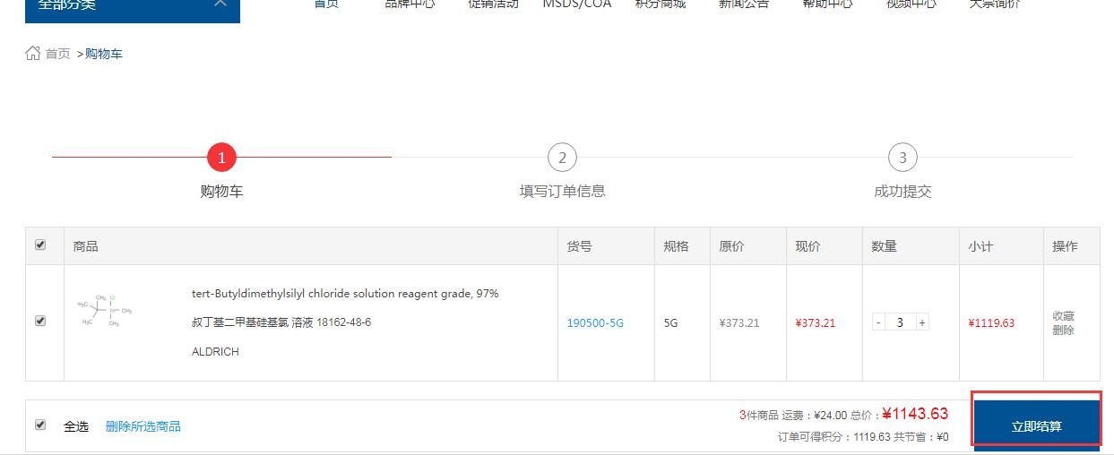Click the product structure thumbnail image
Viewport: 1114px width, 455px height.
pos(105,310)
